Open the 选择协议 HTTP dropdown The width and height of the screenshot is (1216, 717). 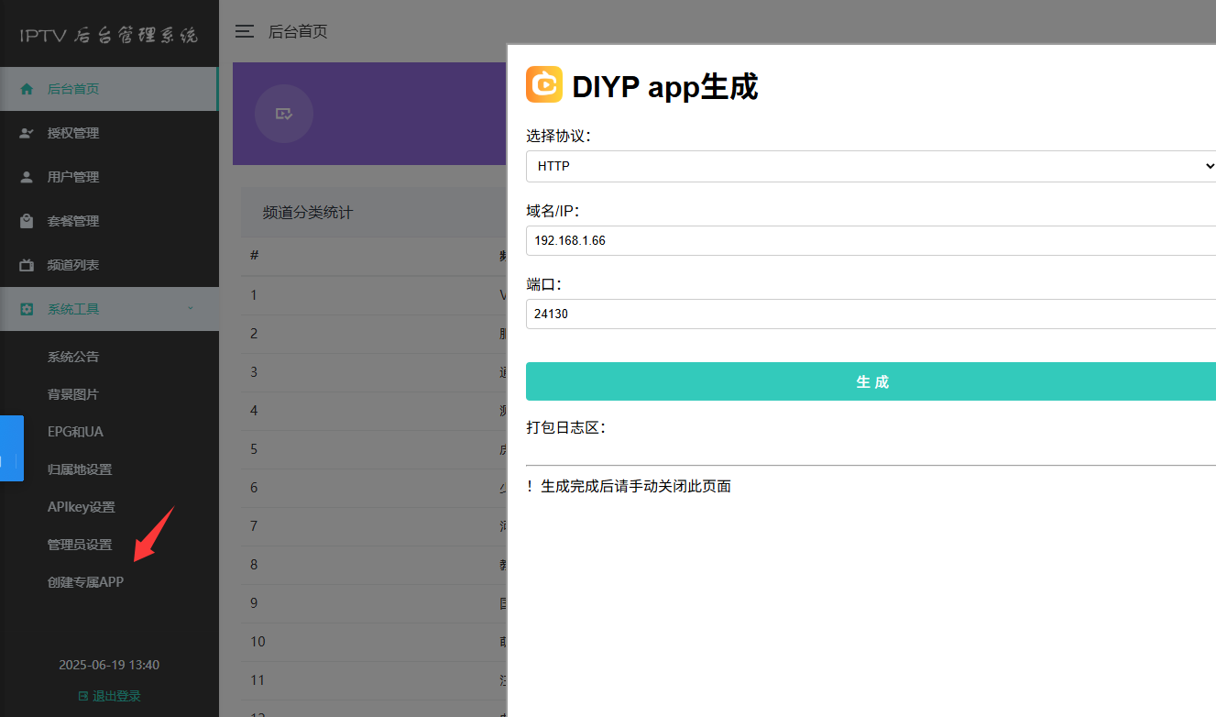(x=871, y=166)
